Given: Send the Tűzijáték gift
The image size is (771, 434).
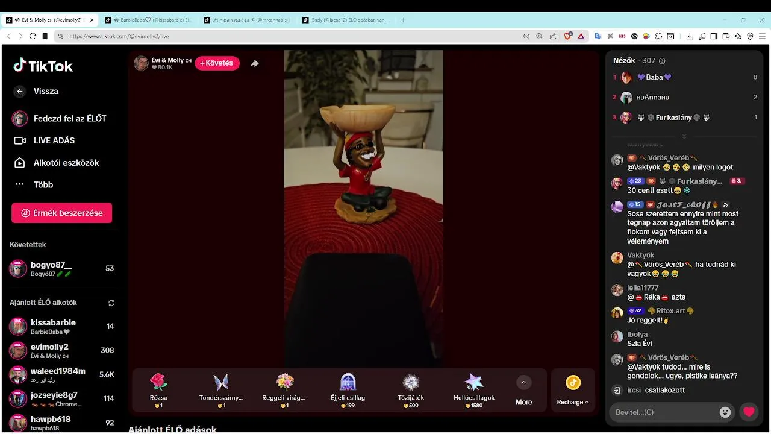Looking at the screenshot, I should 411,390.
